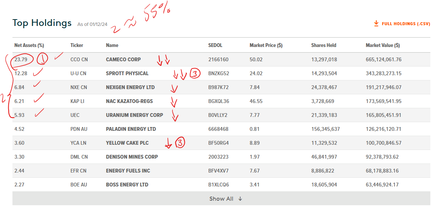Click the 2.27 net assets value

click(x=19, y=185)
